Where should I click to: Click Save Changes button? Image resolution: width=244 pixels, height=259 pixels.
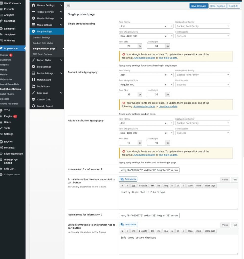pyautogui.click(x=198, y=6)
